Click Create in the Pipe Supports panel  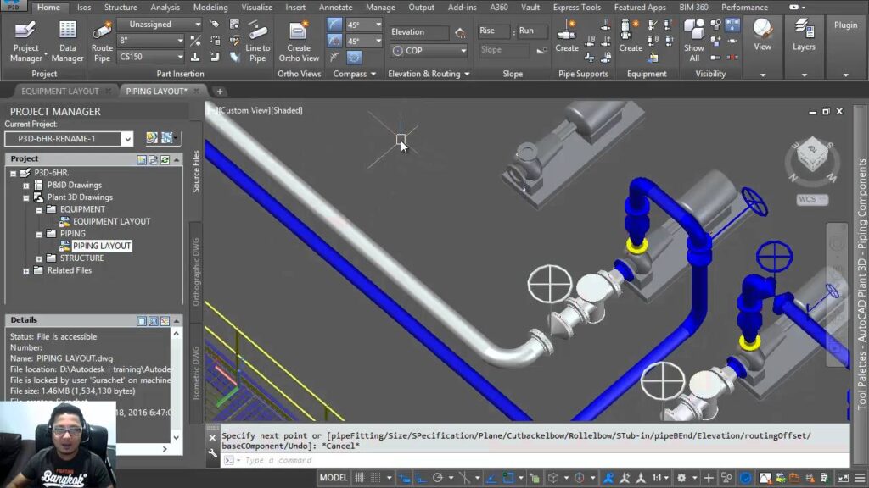click(x=567, y=36)
